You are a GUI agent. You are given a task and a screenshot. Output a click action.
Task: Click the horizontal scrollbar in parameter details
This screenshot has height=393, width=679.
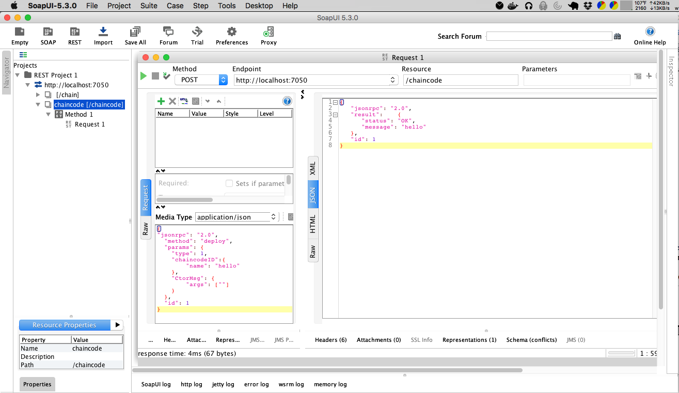[x=184, y=199]
